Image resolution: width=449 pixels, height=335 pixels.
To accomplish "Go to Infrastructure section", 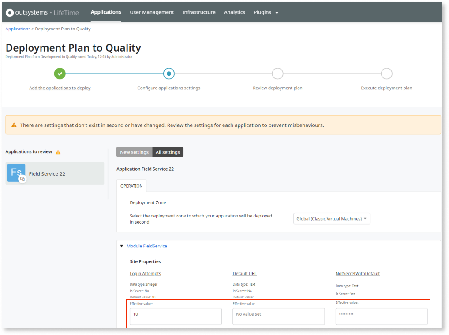I will click(199, 12).
